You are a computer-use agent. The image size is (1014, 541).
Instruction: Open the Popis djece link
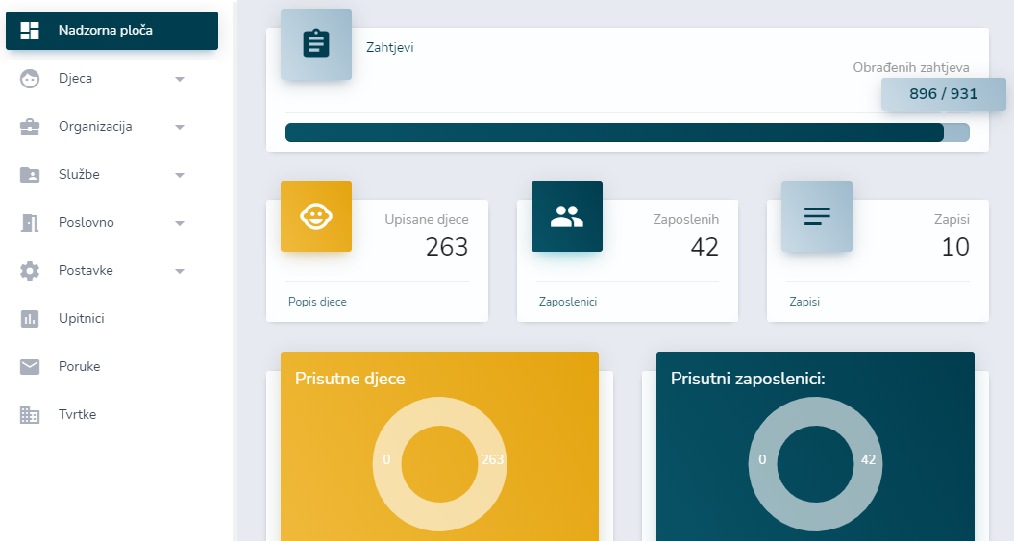coord(317,302)
